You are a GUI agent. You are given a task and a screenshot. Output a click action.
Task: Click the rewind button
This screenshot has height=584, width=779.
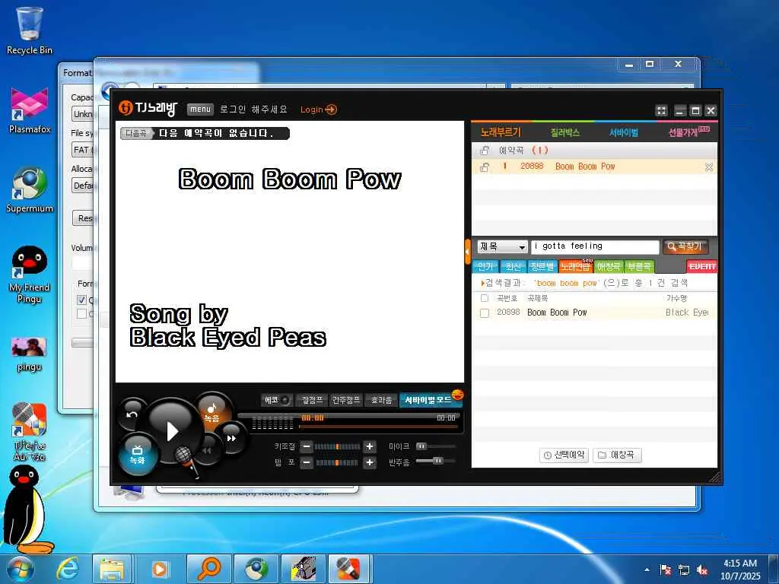coord(208,450)
